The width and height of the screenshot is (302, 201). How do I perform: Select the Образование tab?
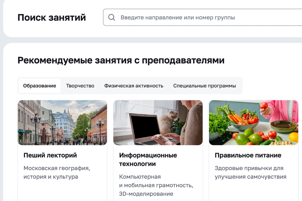[40, 86]
